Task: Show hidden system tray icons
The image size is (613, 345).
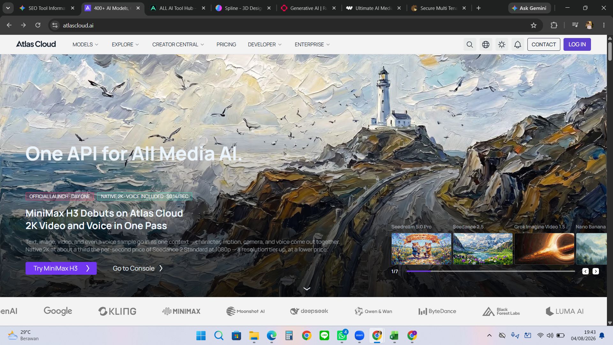Action: pyautogui.click(x=489, y=335)
